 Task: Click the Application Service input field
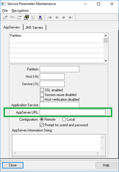tap(59, 105)
